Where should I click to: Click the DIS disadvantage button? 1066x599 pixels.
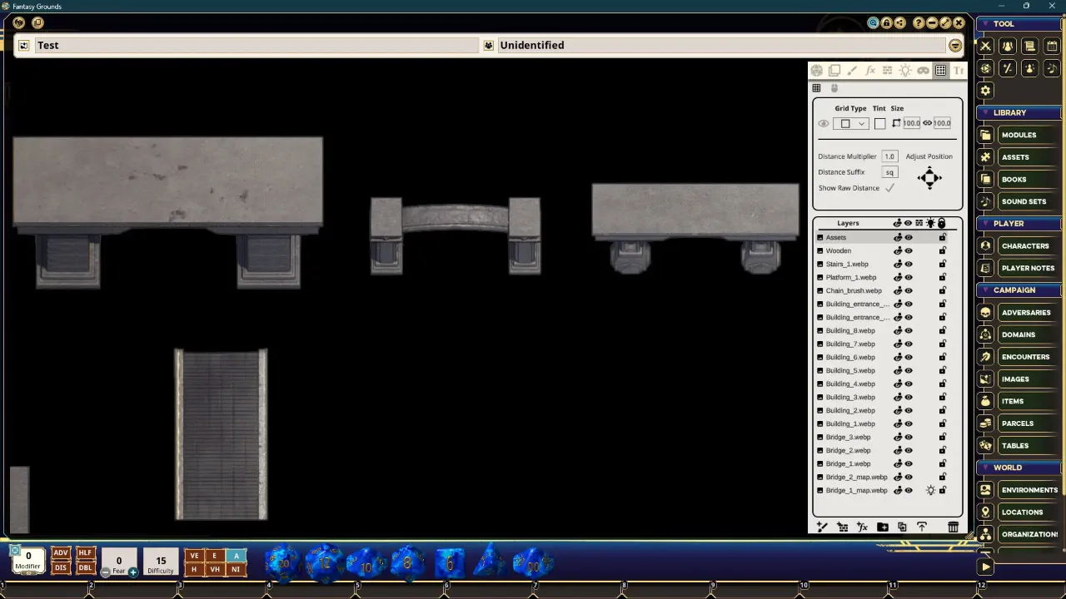tap(60, 568)
